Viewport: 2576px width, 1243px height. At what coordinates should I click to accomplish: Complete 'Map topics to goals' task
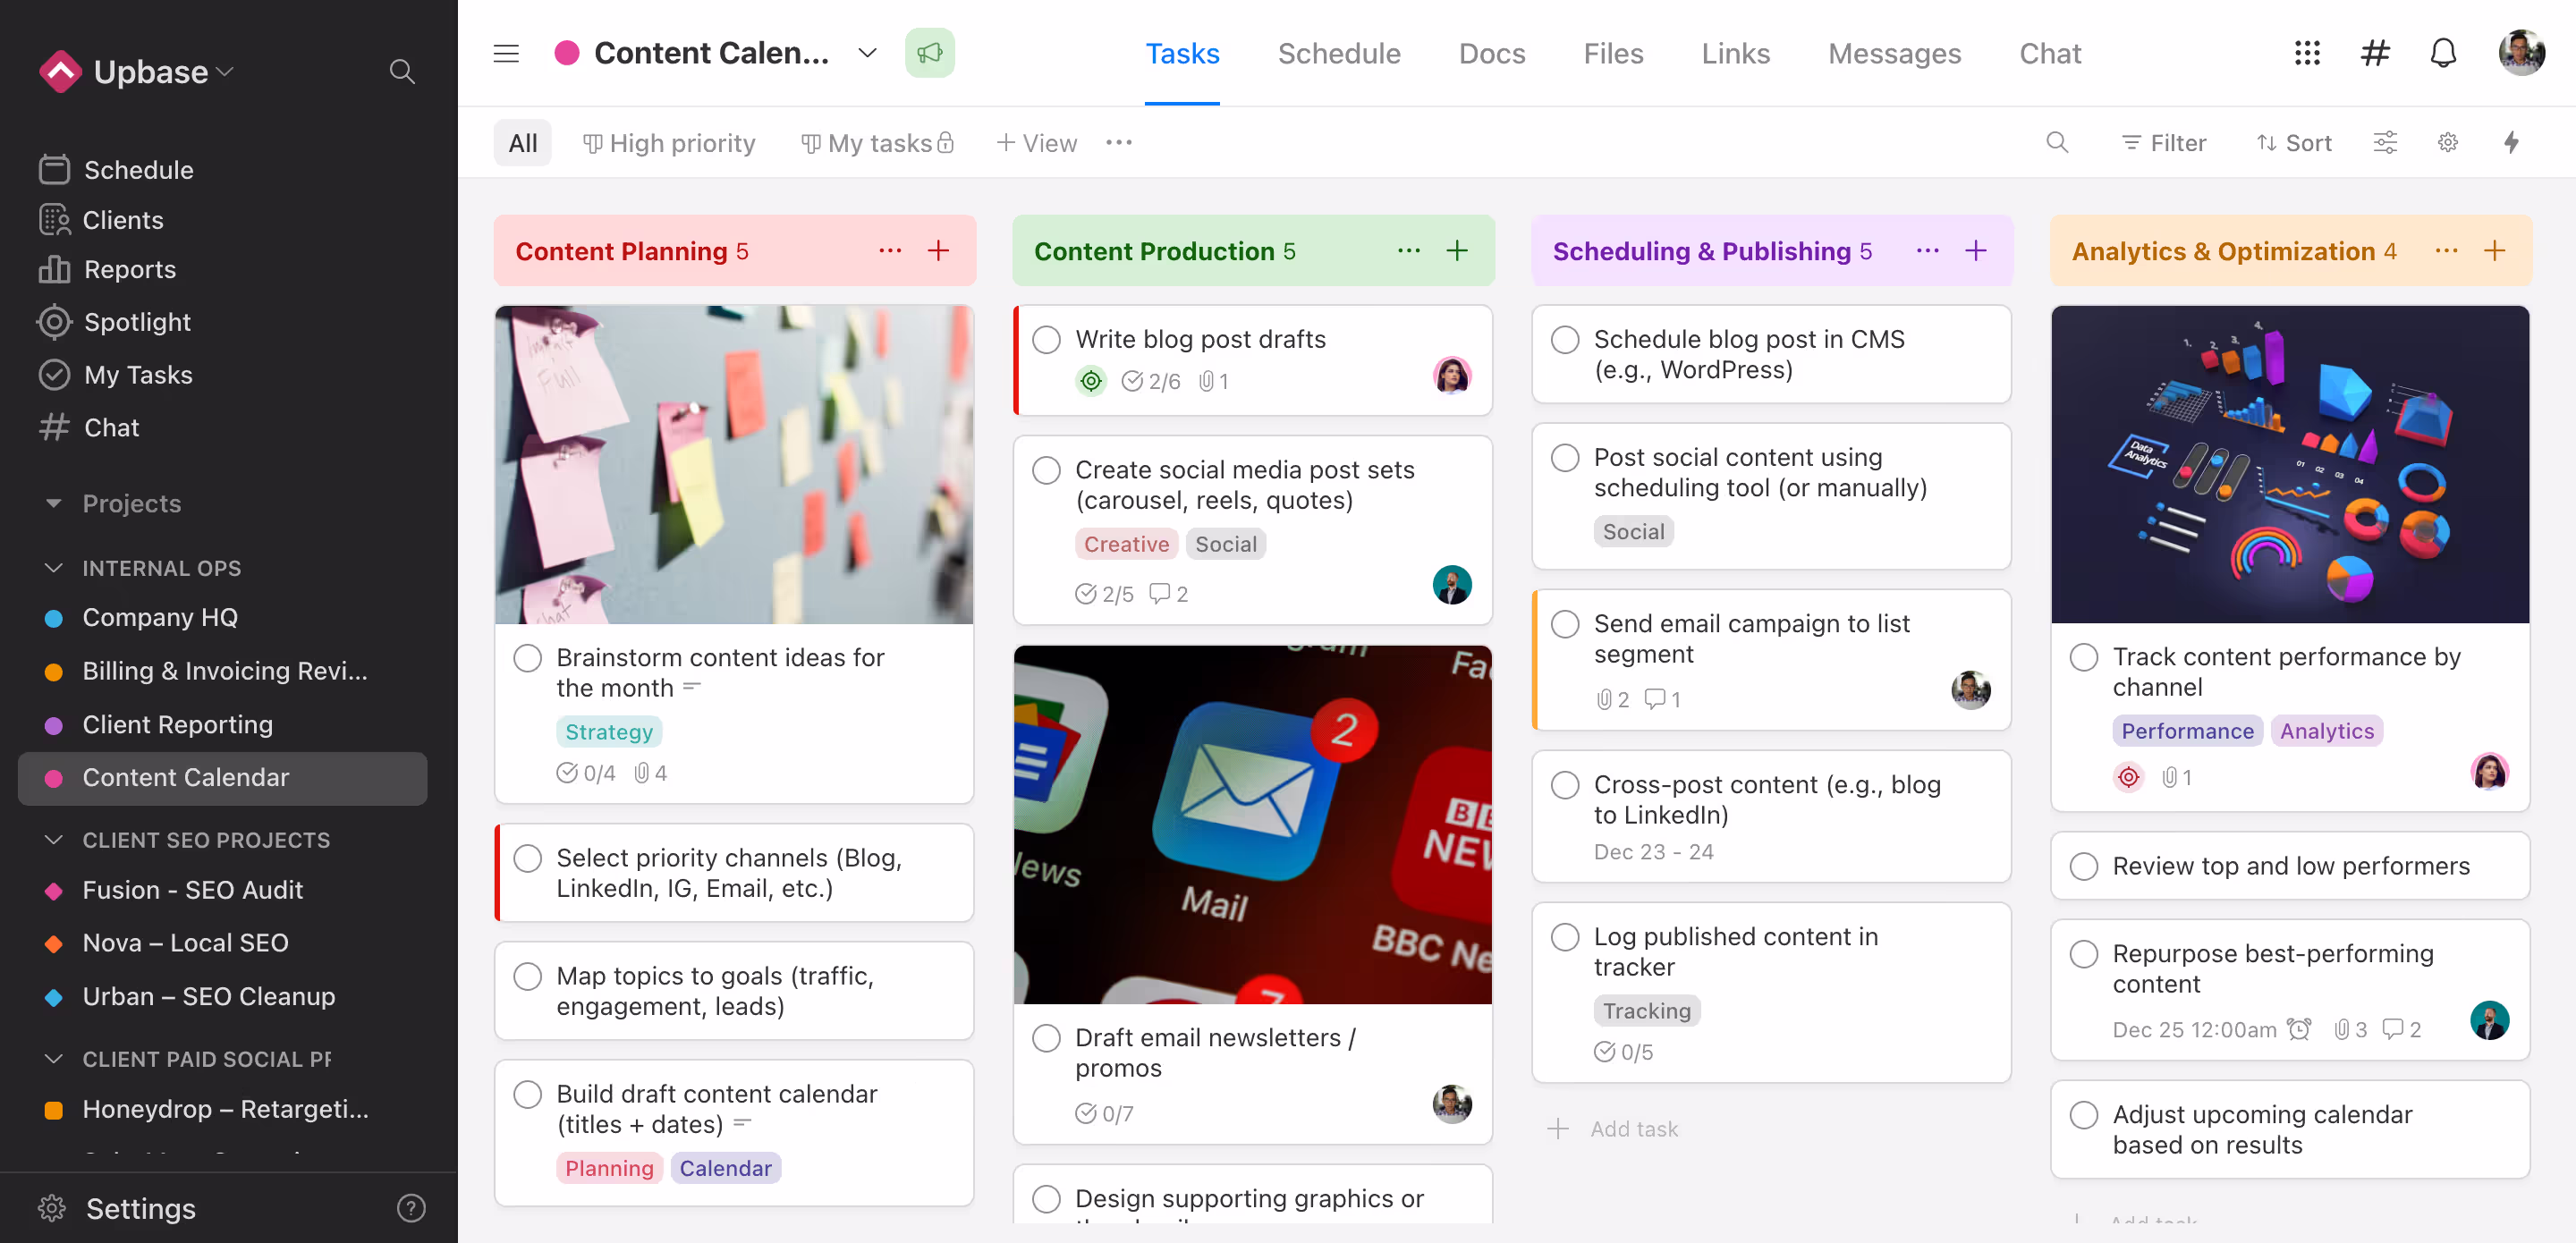527,976
